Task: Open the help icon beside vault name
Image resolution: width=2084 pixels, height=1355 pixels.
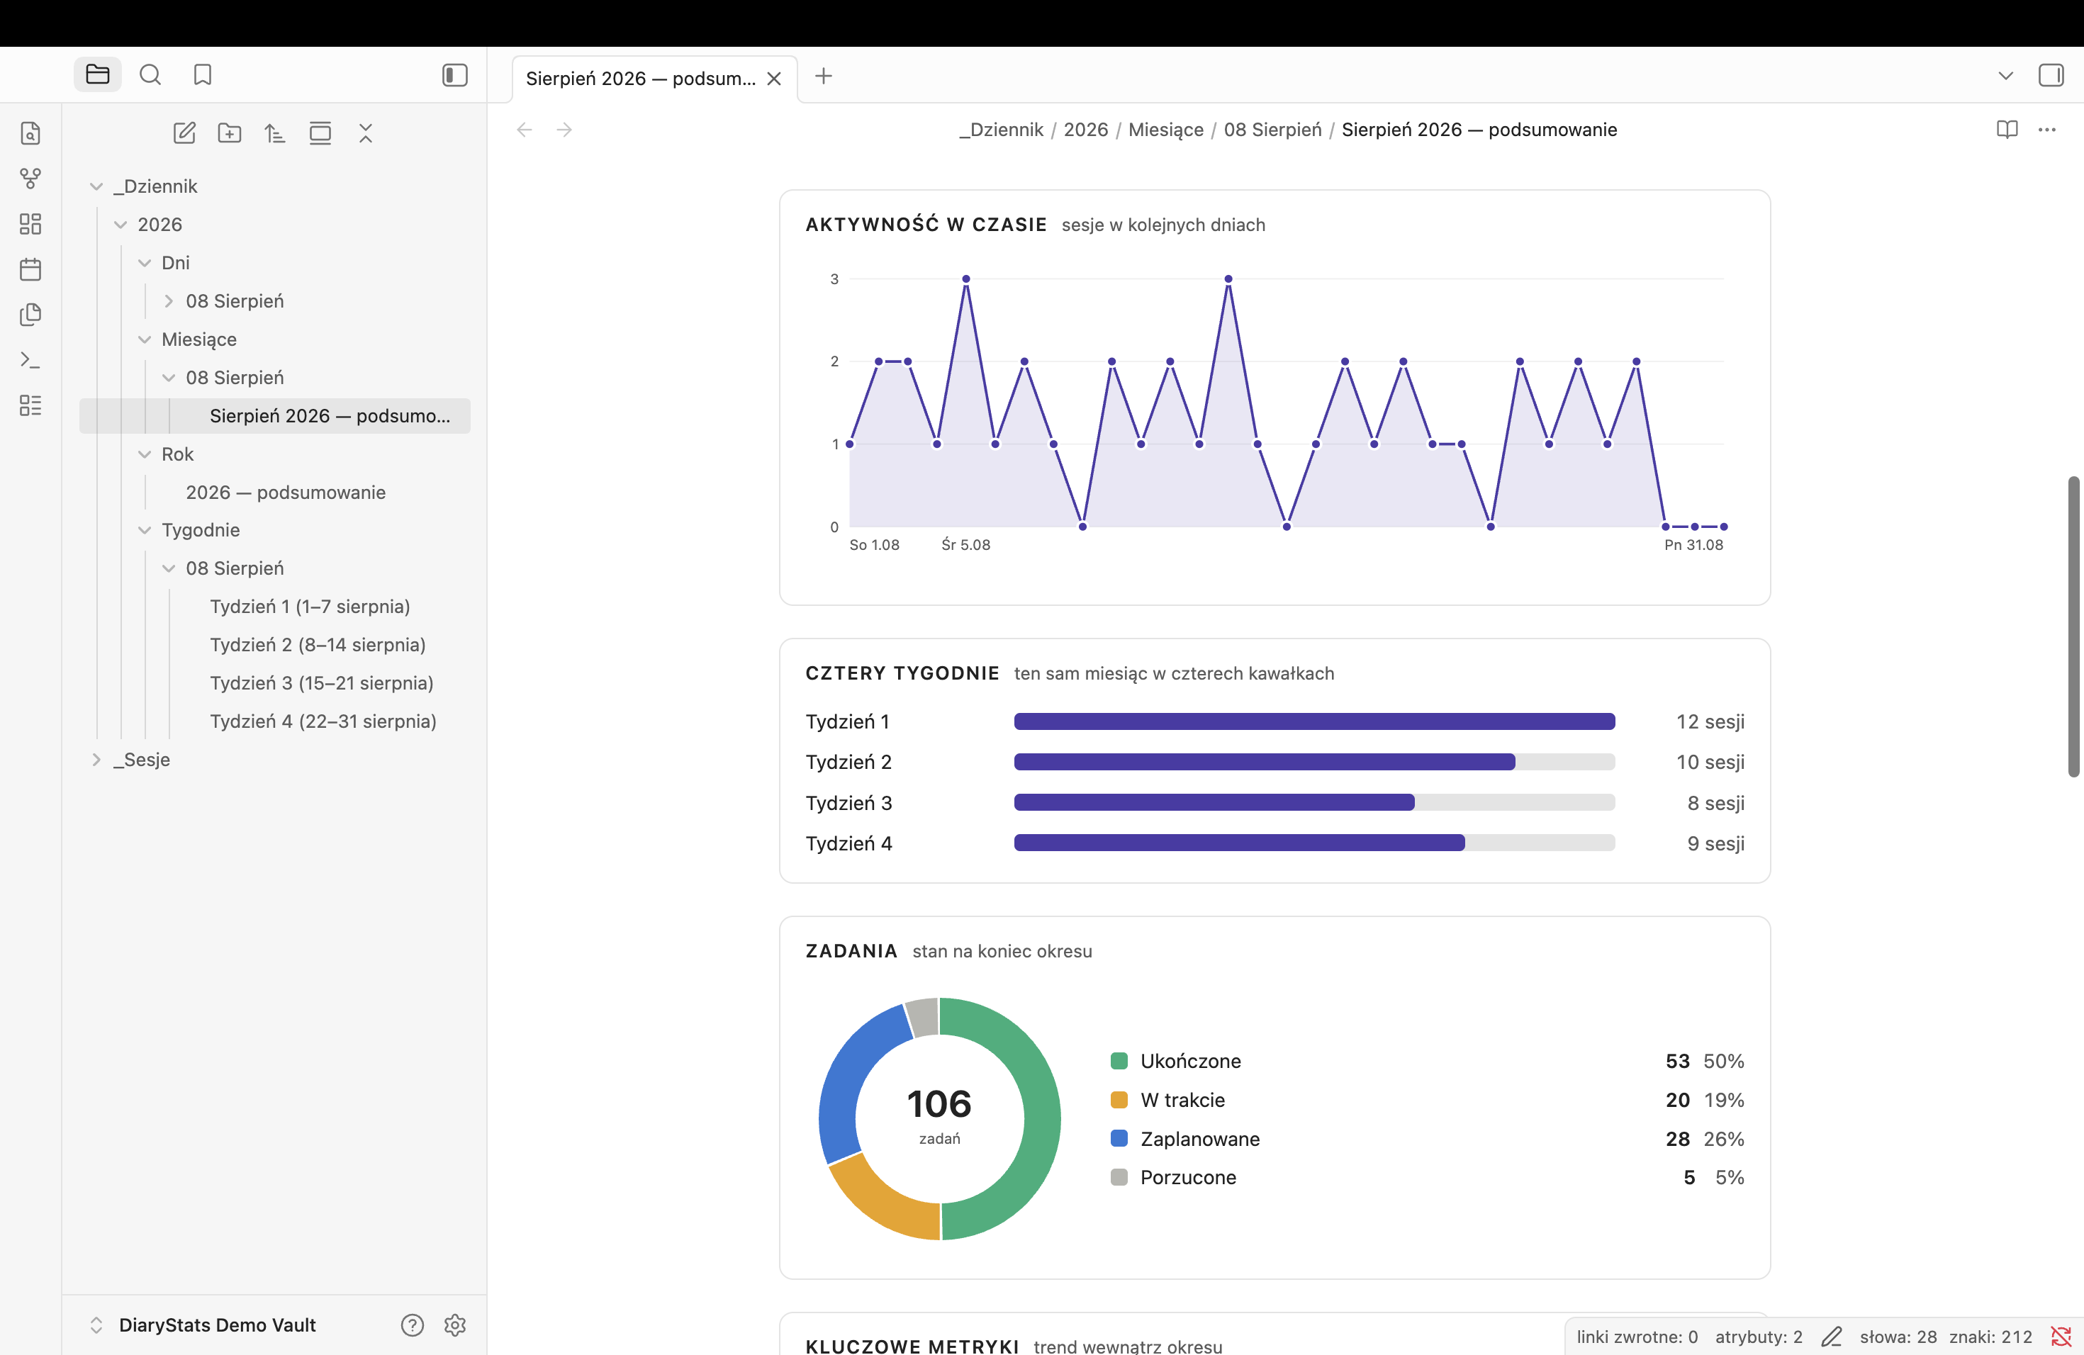Action: tap(413, 1325)
